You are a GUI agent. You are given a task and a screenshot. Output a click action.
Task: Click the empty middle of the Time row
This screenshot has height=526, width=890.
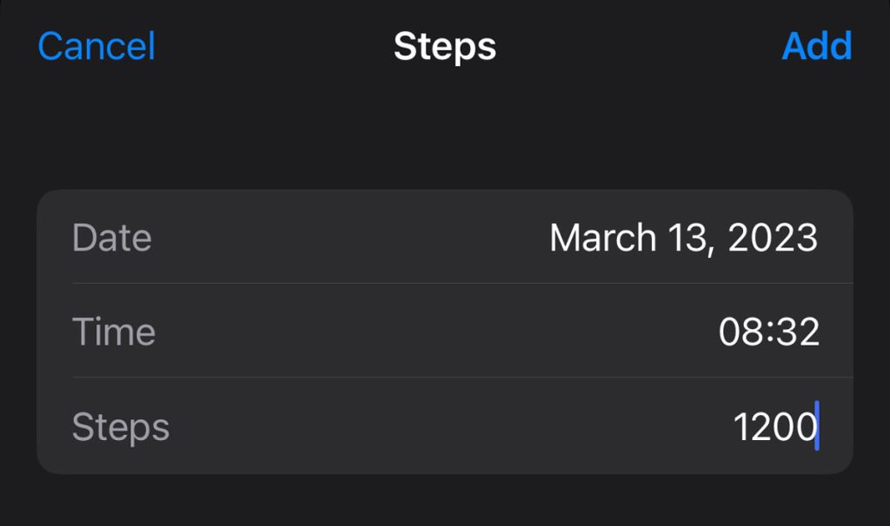tap(435, 332)
